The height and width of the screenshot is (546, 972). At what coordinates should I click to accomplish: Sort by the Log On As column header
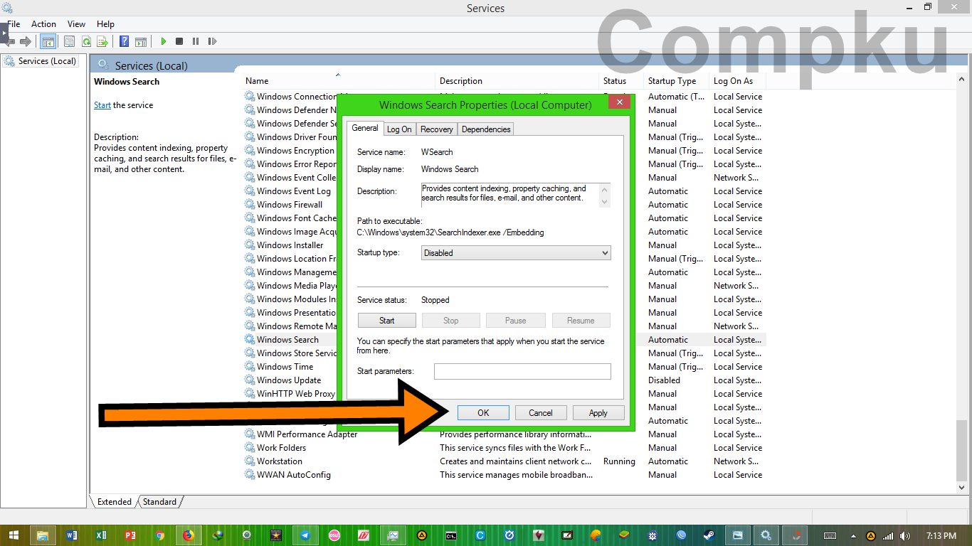738,80
